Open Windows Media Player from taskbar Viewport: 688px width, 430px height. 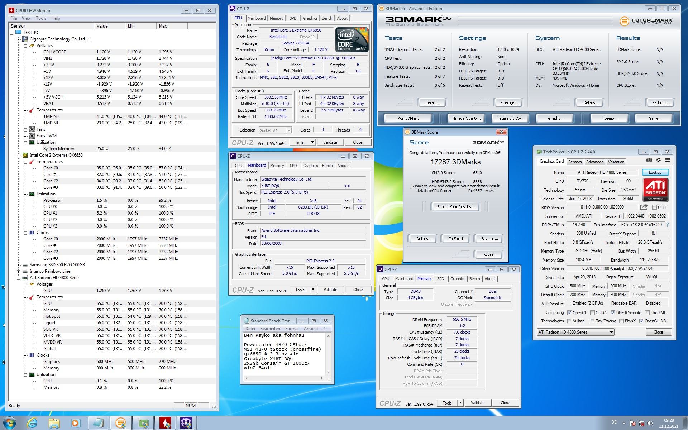point(75,423)
